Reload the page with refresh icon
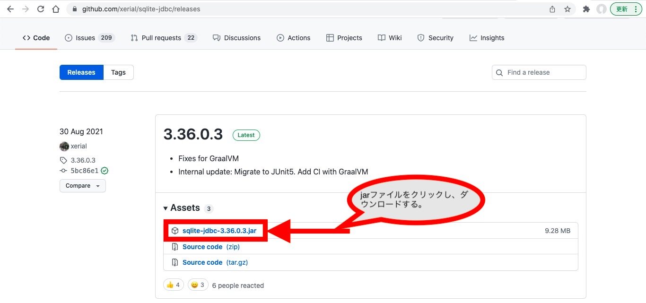The image size is (646, 303). 41,9
